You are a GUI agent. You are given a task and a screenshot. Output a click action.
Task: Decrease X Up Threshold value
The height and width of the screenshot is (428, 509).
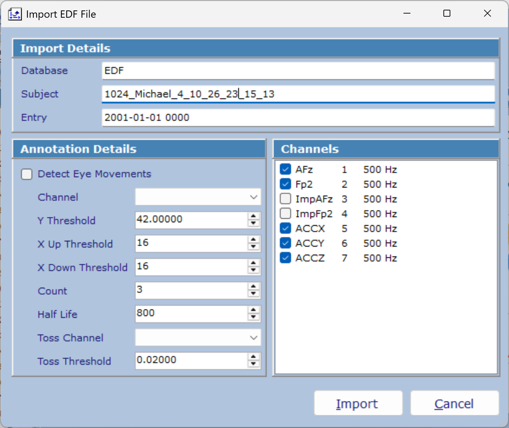click(x=254, y=247)
